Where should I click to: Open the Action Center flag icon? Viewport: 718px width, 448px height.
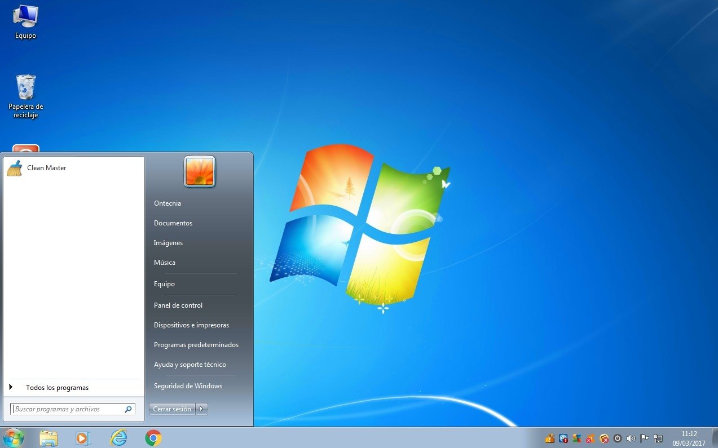(644, 438)
